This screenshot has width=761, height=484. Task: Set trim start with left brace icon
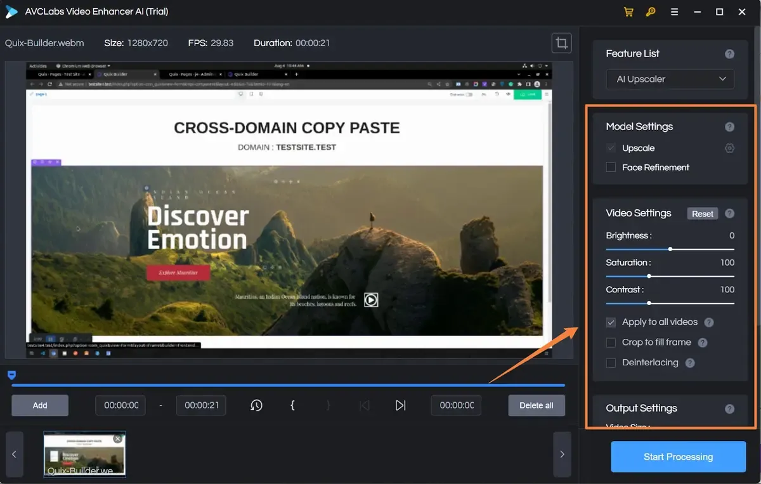point(292,405)
